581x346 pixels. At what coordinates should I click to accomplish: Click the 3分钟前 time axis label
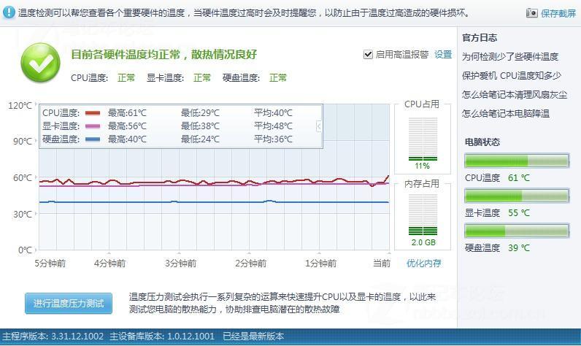pos(180,264)
